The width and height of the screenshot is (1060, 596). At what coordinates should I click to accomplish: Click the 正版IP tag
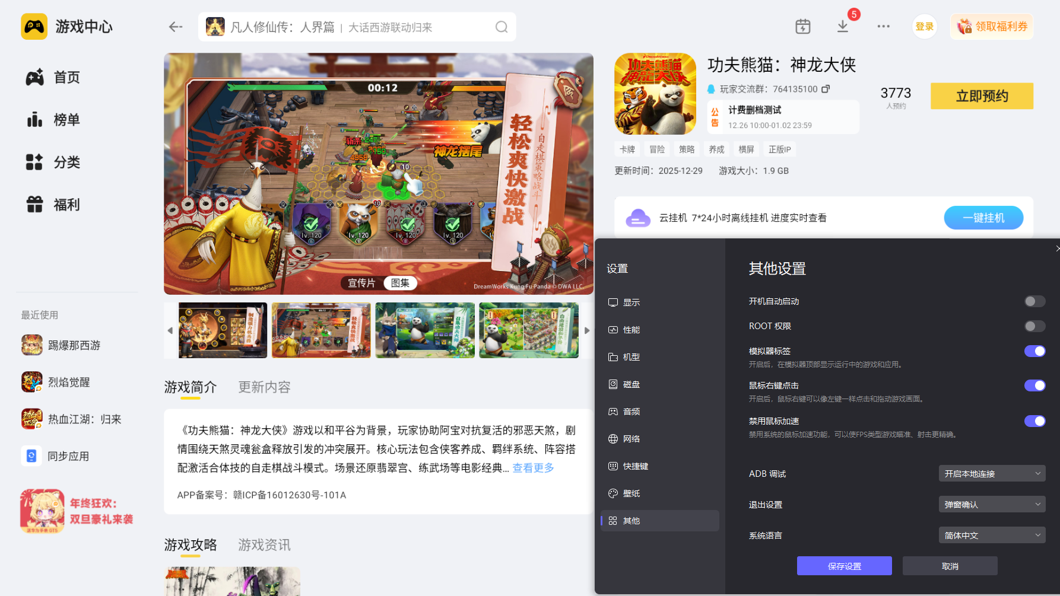pyautogui.click(x=780, y=149)
